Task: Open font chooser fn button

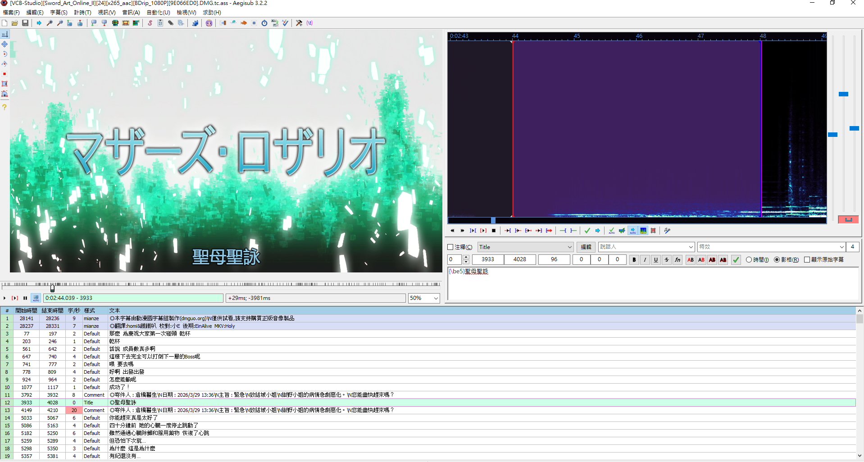Action: (x=678, y=260)
